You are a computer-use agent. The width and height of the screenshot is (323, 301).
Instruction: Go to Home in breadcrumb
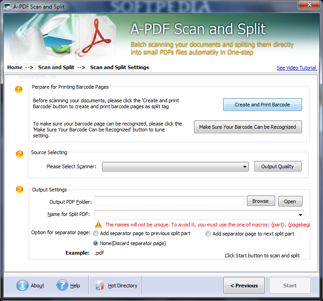pyautogui.click(x=15, y=67)
